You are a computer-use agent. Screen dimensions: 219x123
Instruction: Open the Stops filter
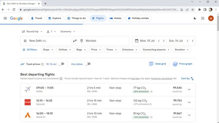[x=48, y=50]
